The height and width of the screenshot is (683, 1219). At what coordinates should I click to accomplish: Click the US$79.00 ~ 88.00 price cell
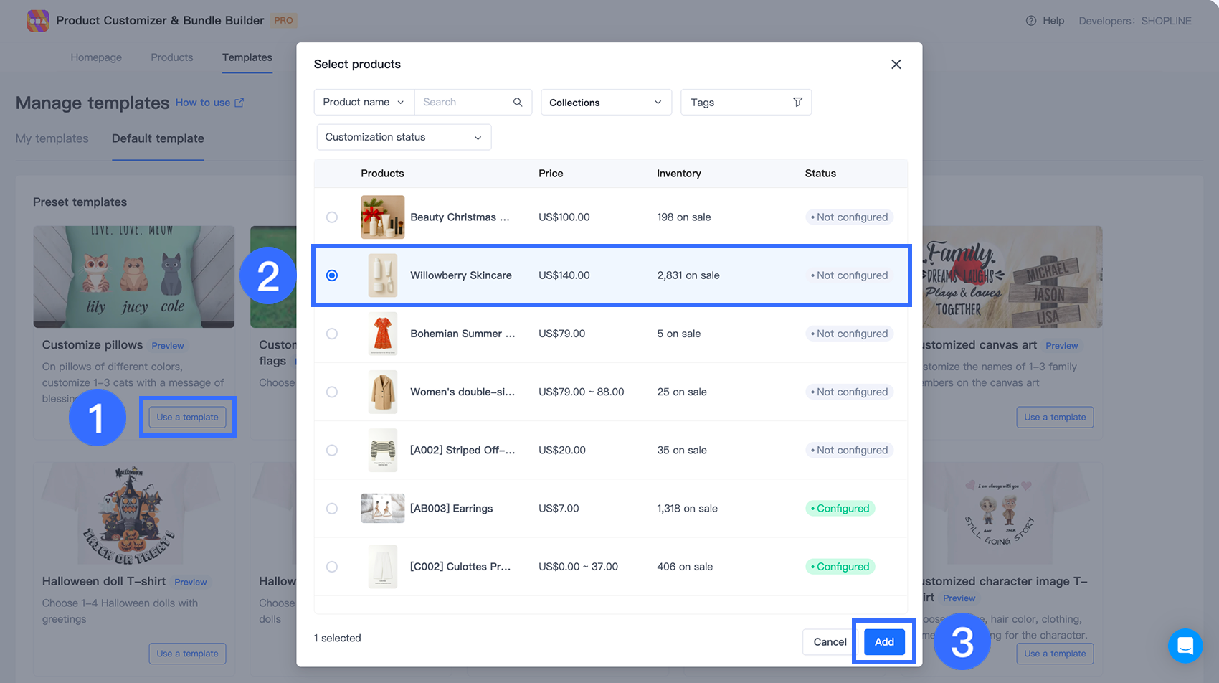[x=582, y=392]
